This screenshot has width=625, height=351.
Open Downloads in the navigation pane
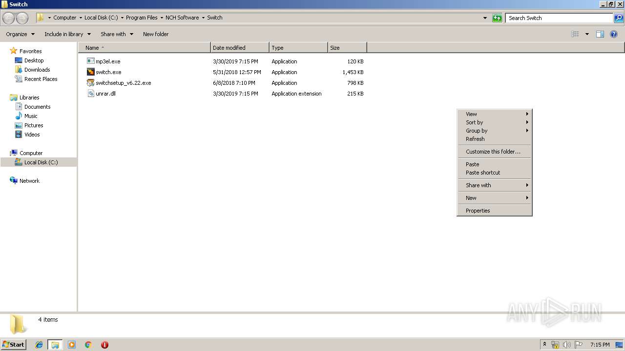point(37,70)
